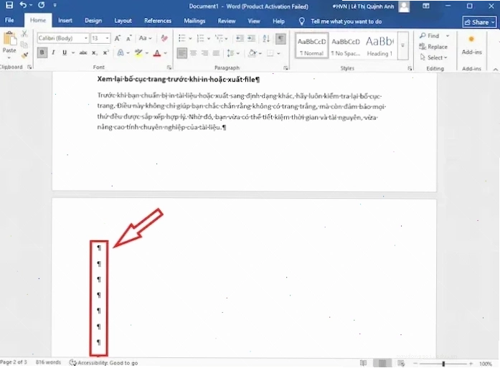Switch to Read Mode view

click(363, 363)
